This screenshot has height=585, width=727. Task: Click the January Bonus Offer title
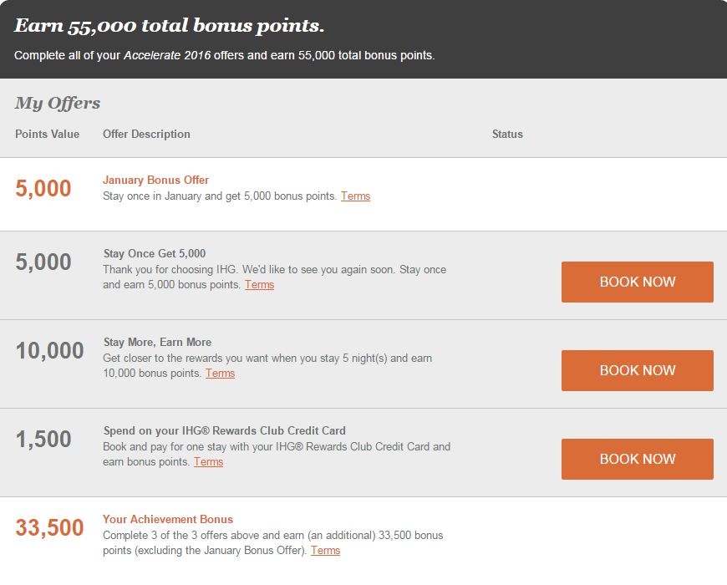155,180
